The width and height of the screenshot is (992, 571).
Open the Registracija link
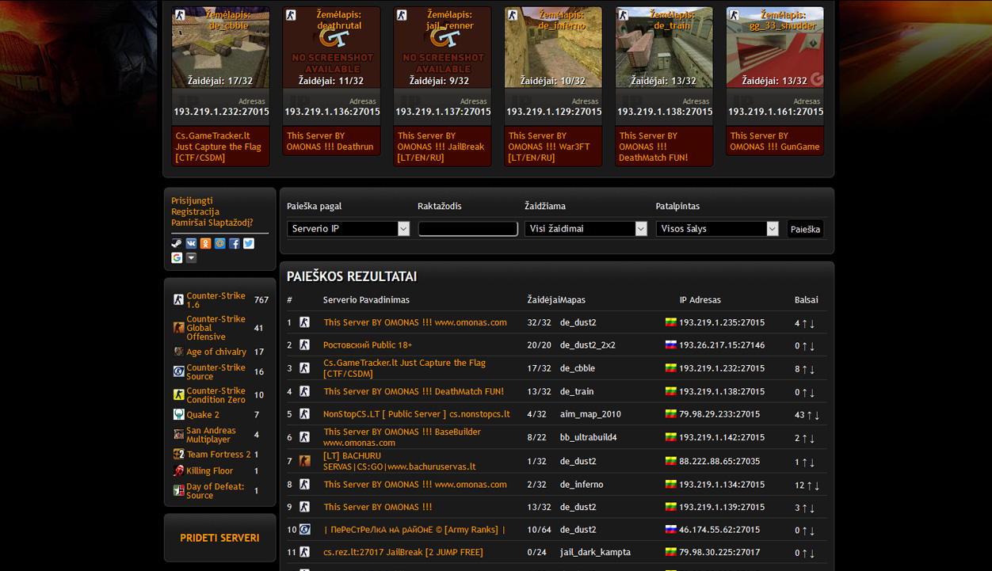195,212
